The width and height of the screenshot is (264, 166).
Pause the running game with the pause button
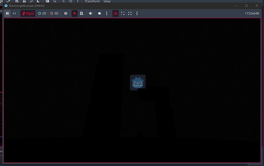7,13
